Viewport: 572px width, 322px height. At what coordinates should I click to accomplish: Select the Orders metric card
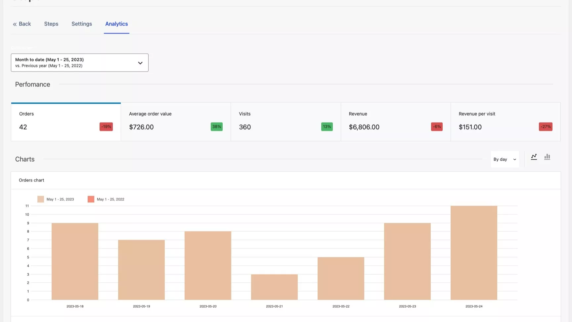coord(66,122)
